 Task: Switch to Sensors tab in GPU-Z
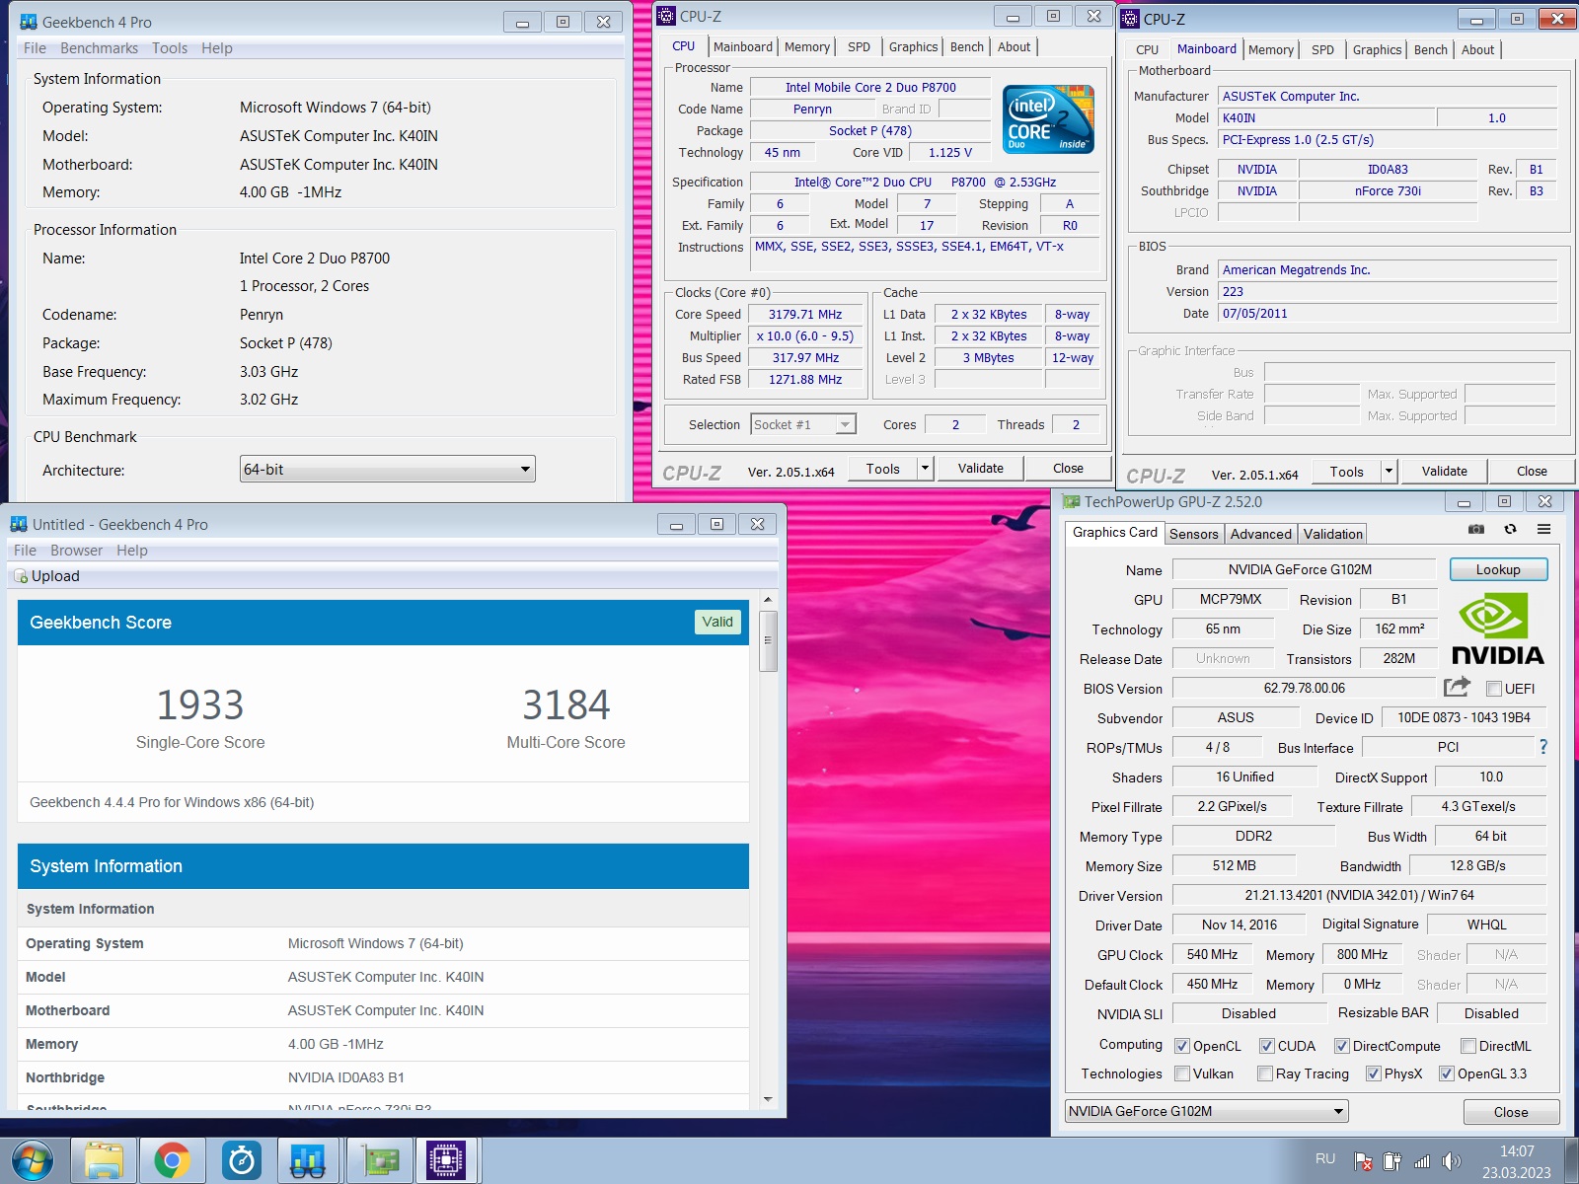click(1194, 534)
